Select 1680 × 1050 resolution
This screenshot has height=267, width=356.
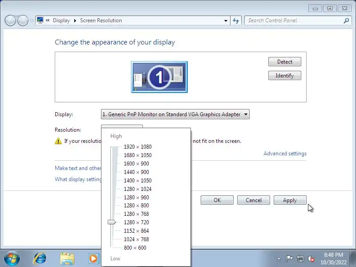pyautogui.click(x=138, y=155)
